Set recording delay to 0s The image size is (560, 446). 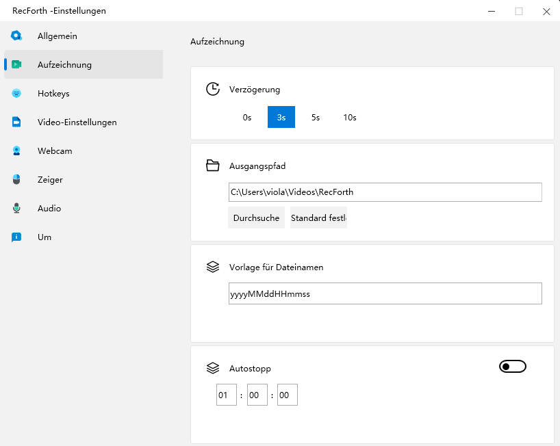(x=247, y=117)
